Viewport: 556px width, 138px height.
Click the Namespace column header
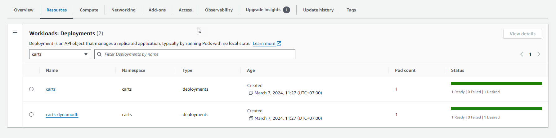133,70
